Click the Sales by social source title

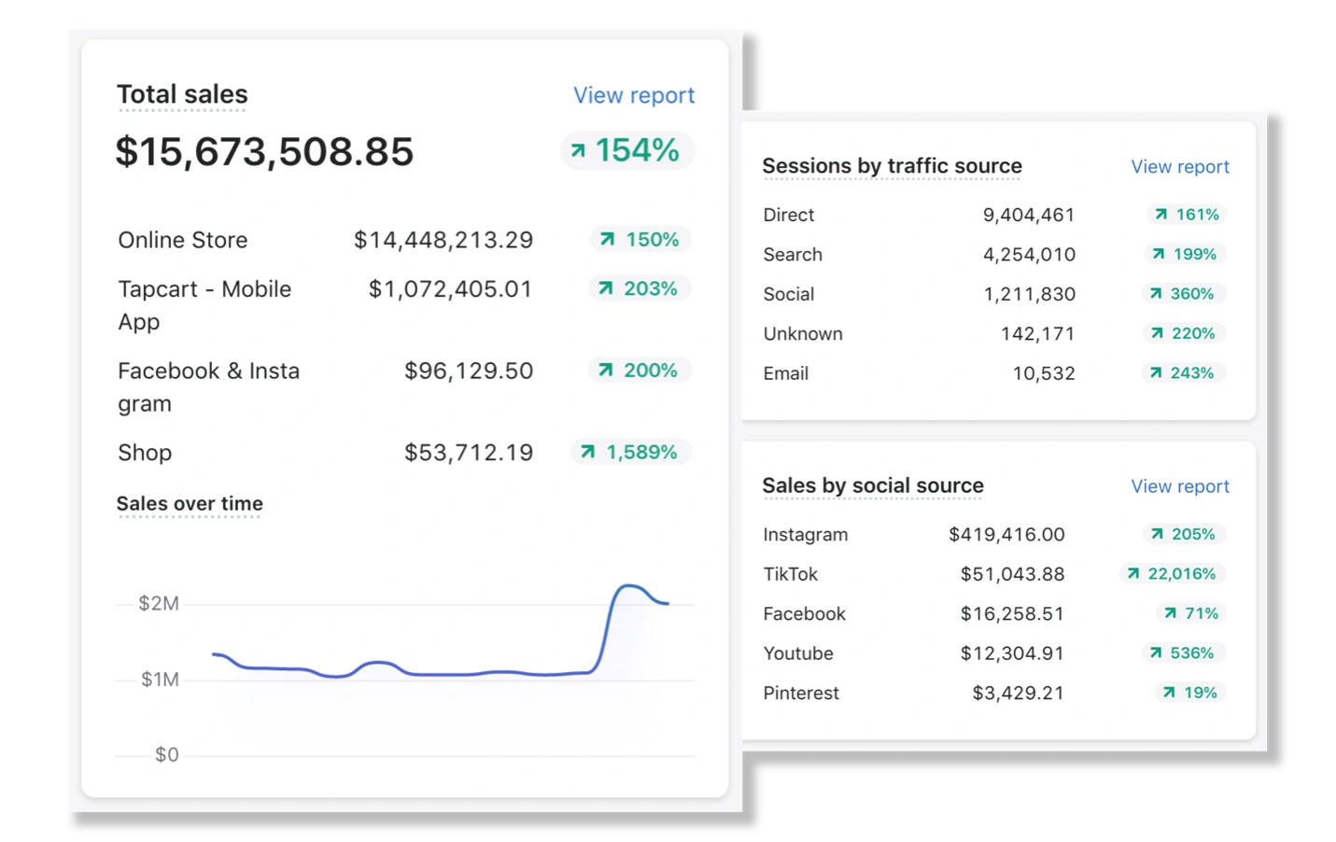[872, 485]
